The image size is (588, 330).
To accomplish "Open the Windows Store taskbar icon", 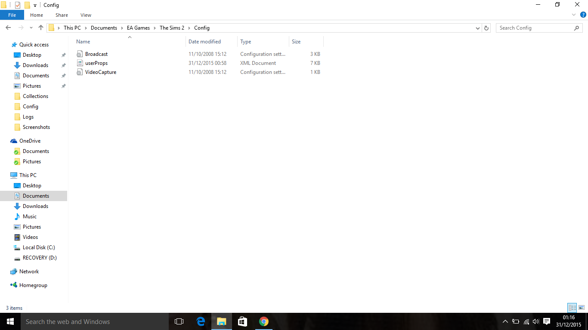I will coord(242,321).
